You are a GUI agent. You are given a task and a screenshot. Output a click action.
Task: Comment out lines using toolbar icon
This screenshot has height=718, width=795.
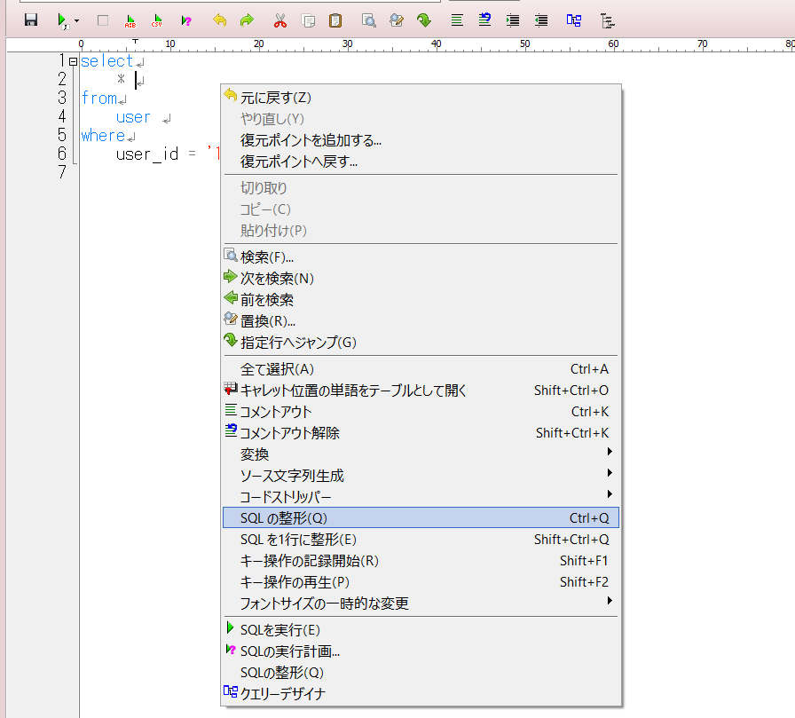pos(456,20)
